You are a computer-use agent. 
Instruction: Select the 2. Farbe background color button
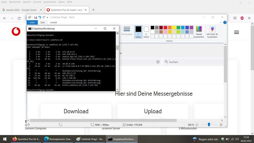(x=146, y=32)
